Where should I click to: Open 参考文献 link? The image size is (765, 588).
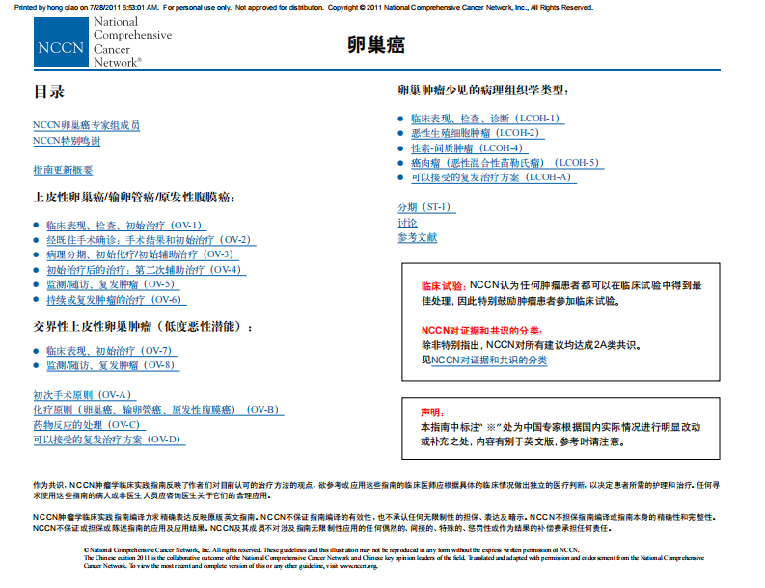pyautogui.click(x=417, y=237)
